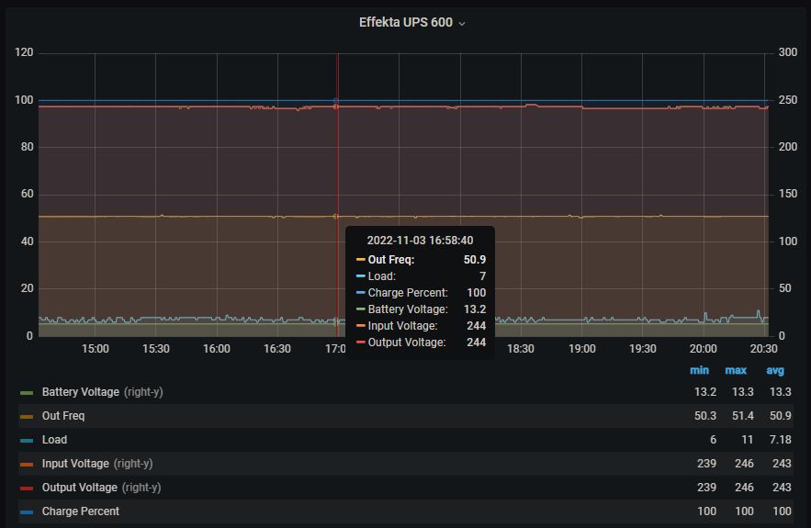Open color picker for Charge Percent swatch
Viewport: 811px width, 528px height.
point(27,512)
